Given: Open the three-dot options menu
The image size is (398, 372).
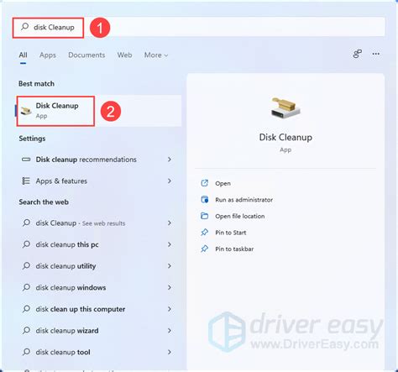Looking at the screenshot, I should [376, 54].
